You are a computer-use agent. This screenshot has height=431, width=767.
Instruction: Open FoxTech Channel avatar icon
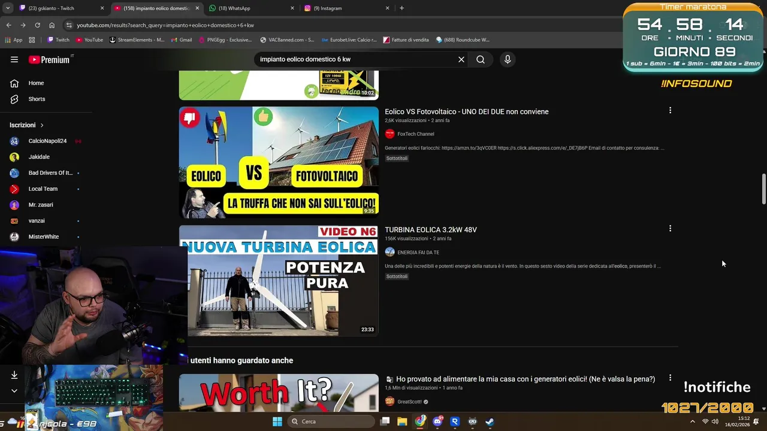(390, 134)
